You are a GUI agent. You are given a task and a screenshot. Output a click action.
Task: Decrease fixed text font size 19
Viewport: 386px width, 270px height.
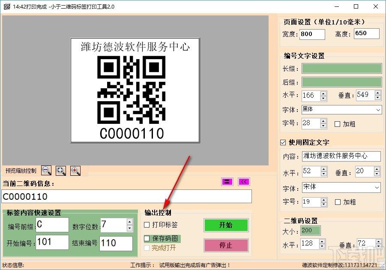tap(324, 205)
